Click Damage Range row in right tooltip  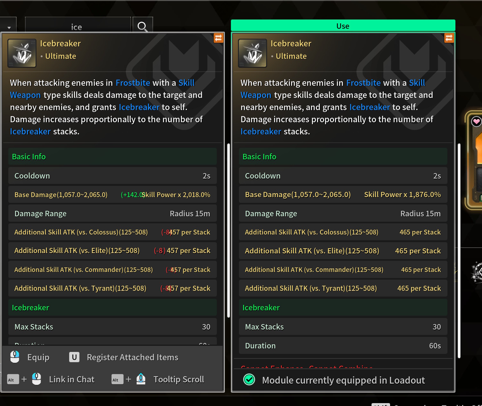343,213
